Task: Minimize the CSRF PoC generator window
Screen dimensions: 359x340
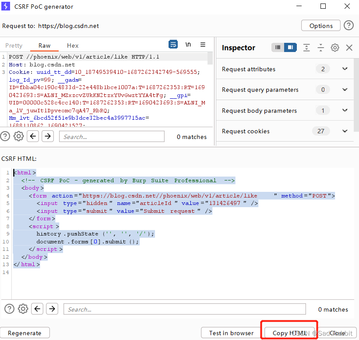Action: (299, 6)
